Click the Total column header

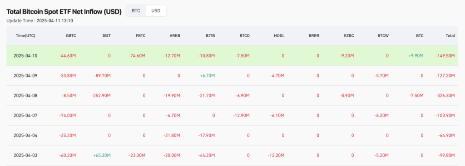coord(450,35)
